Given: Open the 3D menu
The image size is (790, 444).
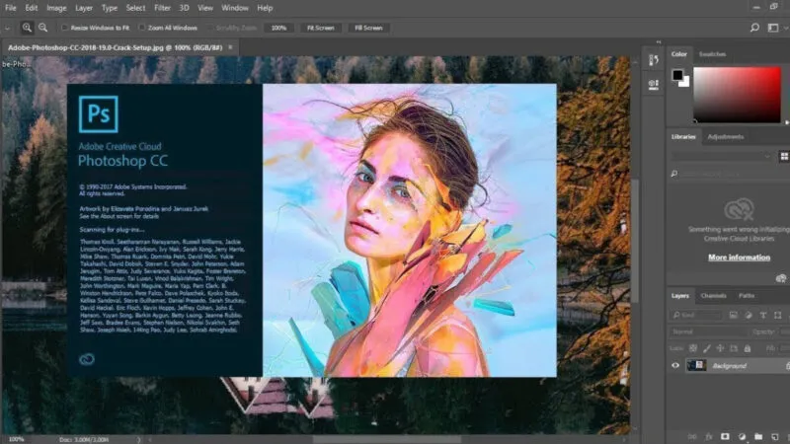Looking at the screenshot, I should point(184,8).
